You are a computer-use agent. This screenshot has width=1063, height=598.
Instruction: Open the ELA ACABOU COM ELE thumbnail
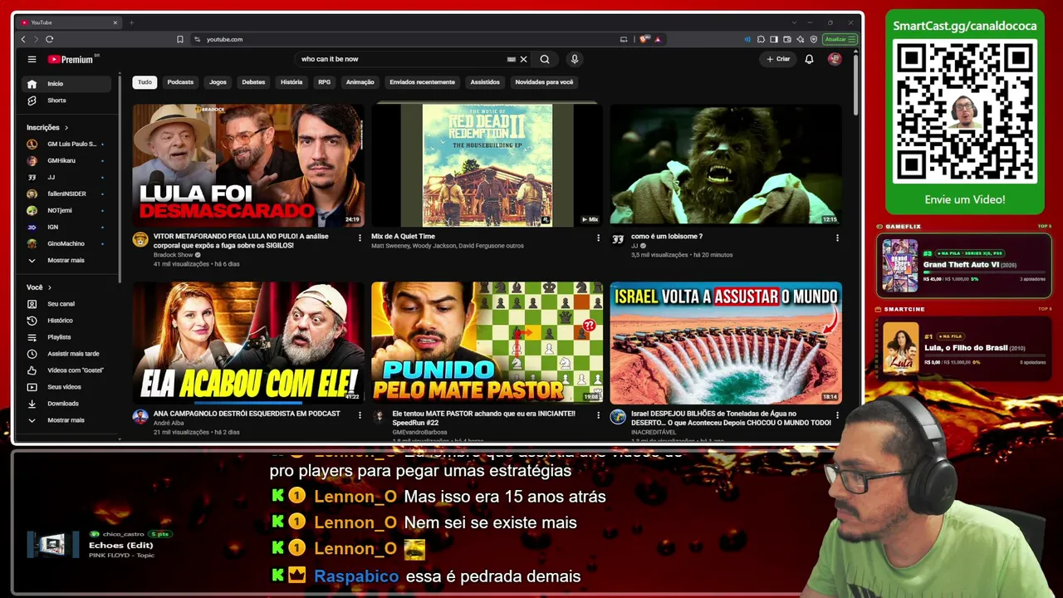pyautogui.click(x=248, y=343)
